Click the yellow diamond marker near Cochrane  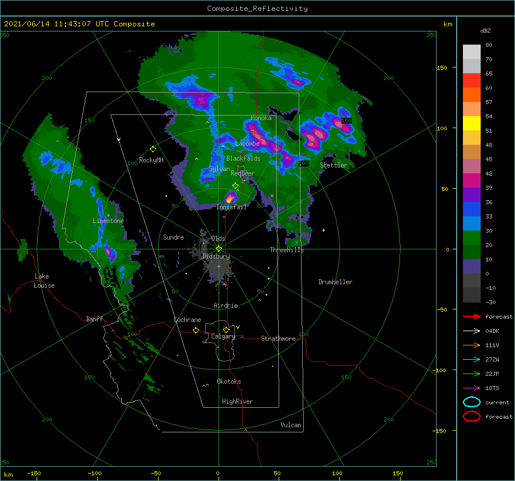[196, 330]
